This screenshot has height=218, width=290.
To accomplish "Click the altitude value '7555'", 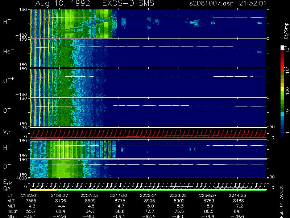I will coord(31,201).
